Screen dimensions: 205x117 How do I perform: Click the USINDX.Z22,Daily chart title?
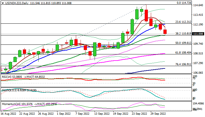(x=15, y=2)
